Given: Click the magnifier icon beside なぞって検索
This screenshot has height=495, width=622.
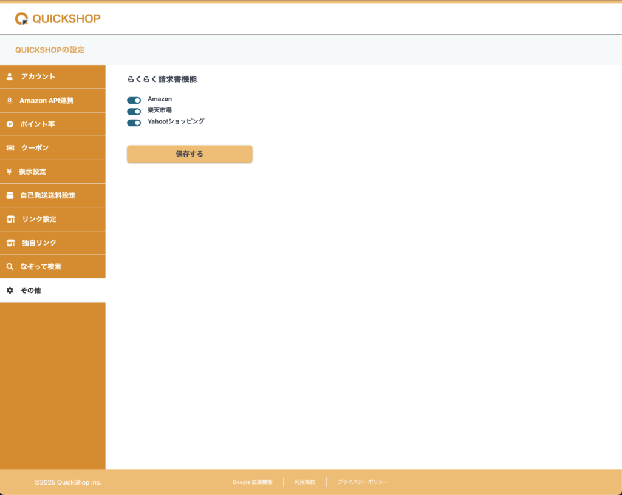Looking at the screenshot, I should coord(10,266).
